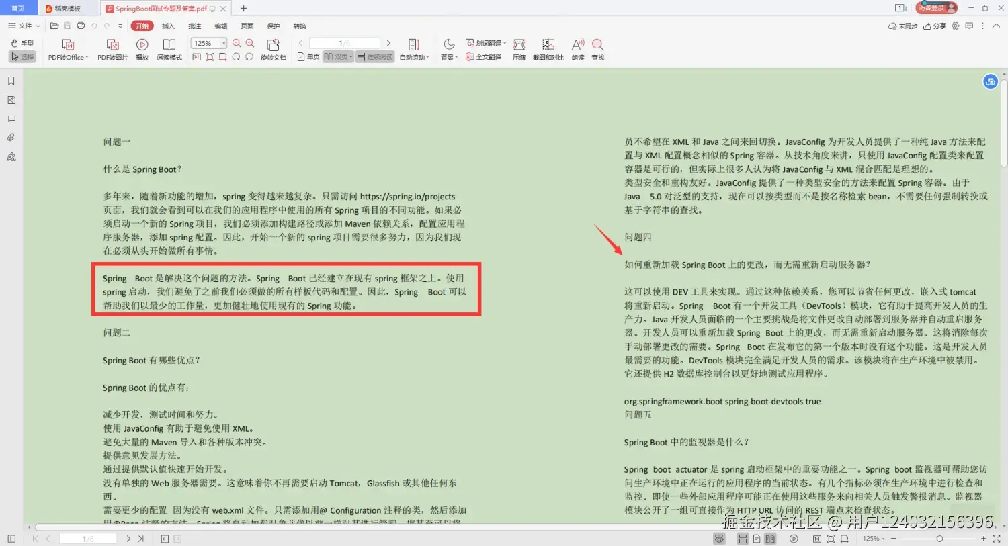Enter fullscreen from the status bar
The height and width of the screenshot is (546, 1008).
pos(997,539)
